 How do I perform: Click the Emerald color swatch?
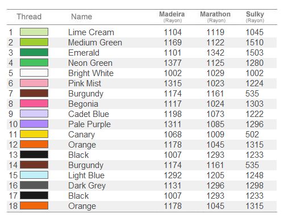point(34,52)
